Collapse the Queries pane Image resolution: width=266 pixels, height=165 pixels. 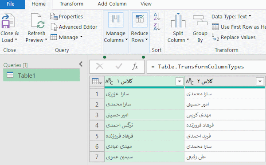point(81,64)
